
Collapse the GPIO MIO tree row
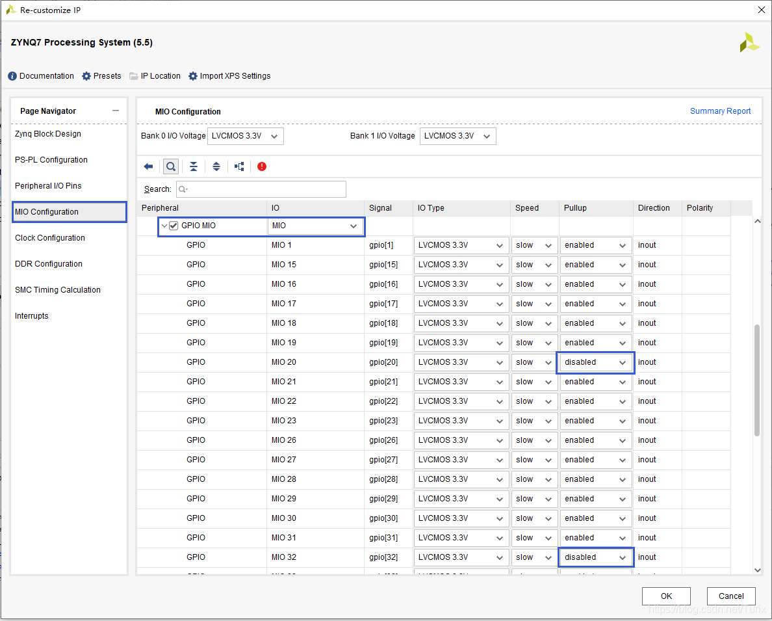[164, 226]
